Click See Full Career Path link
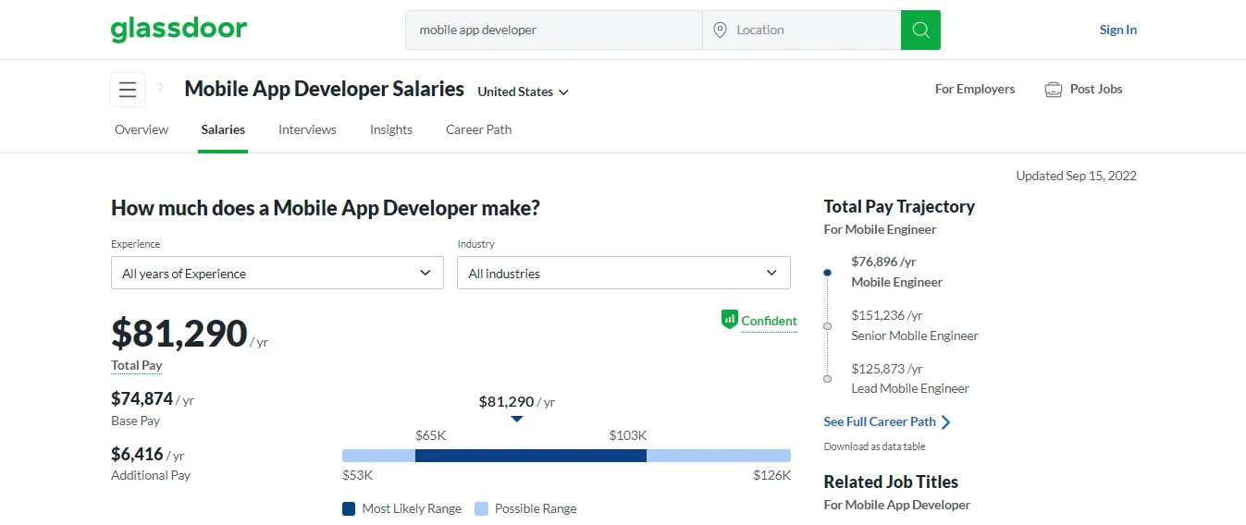 click(x=880, y=421)
